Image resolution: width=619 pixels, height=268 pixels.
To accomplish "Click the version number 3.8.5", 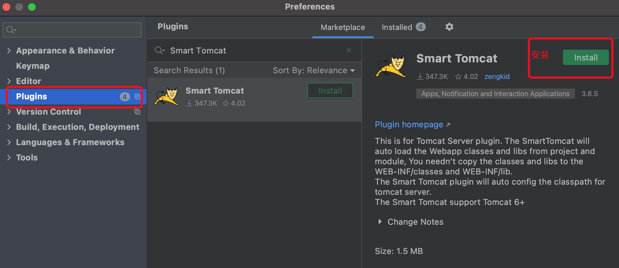I will 590,94.
